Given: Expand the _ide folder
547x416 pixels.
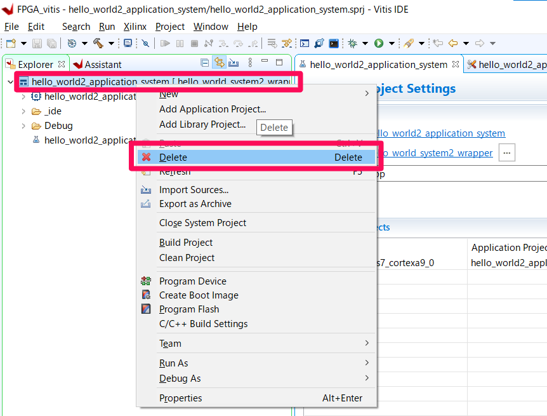Looking at the screenshot, I should click(x=23, y=111).
